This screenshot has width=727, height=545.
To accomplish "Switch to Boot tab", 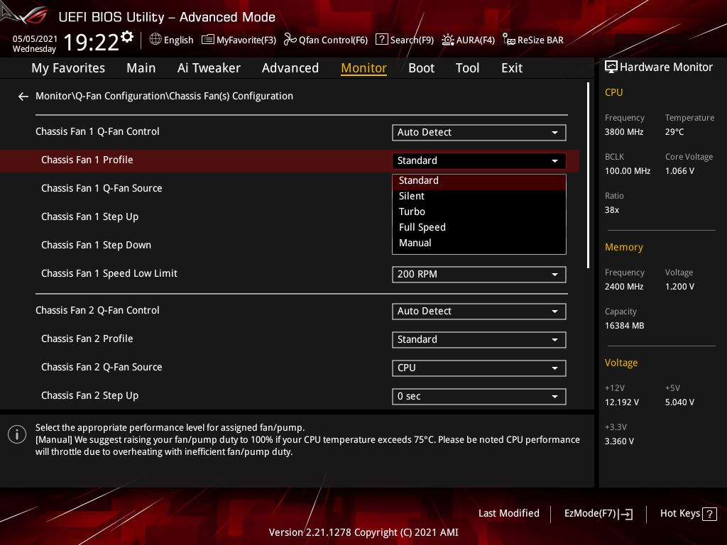I will 422,68.
